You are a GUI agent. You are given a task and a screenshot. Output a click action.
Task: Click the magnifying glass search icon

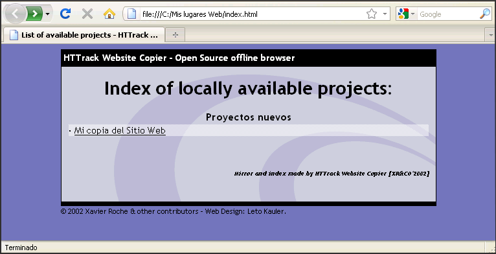coord(484,14)
